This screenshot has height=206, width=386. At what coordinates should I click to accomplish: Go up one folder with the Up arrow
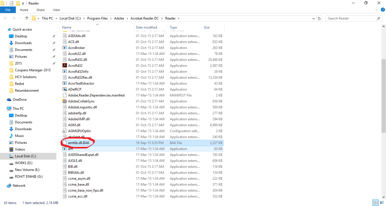coord(27,18)
